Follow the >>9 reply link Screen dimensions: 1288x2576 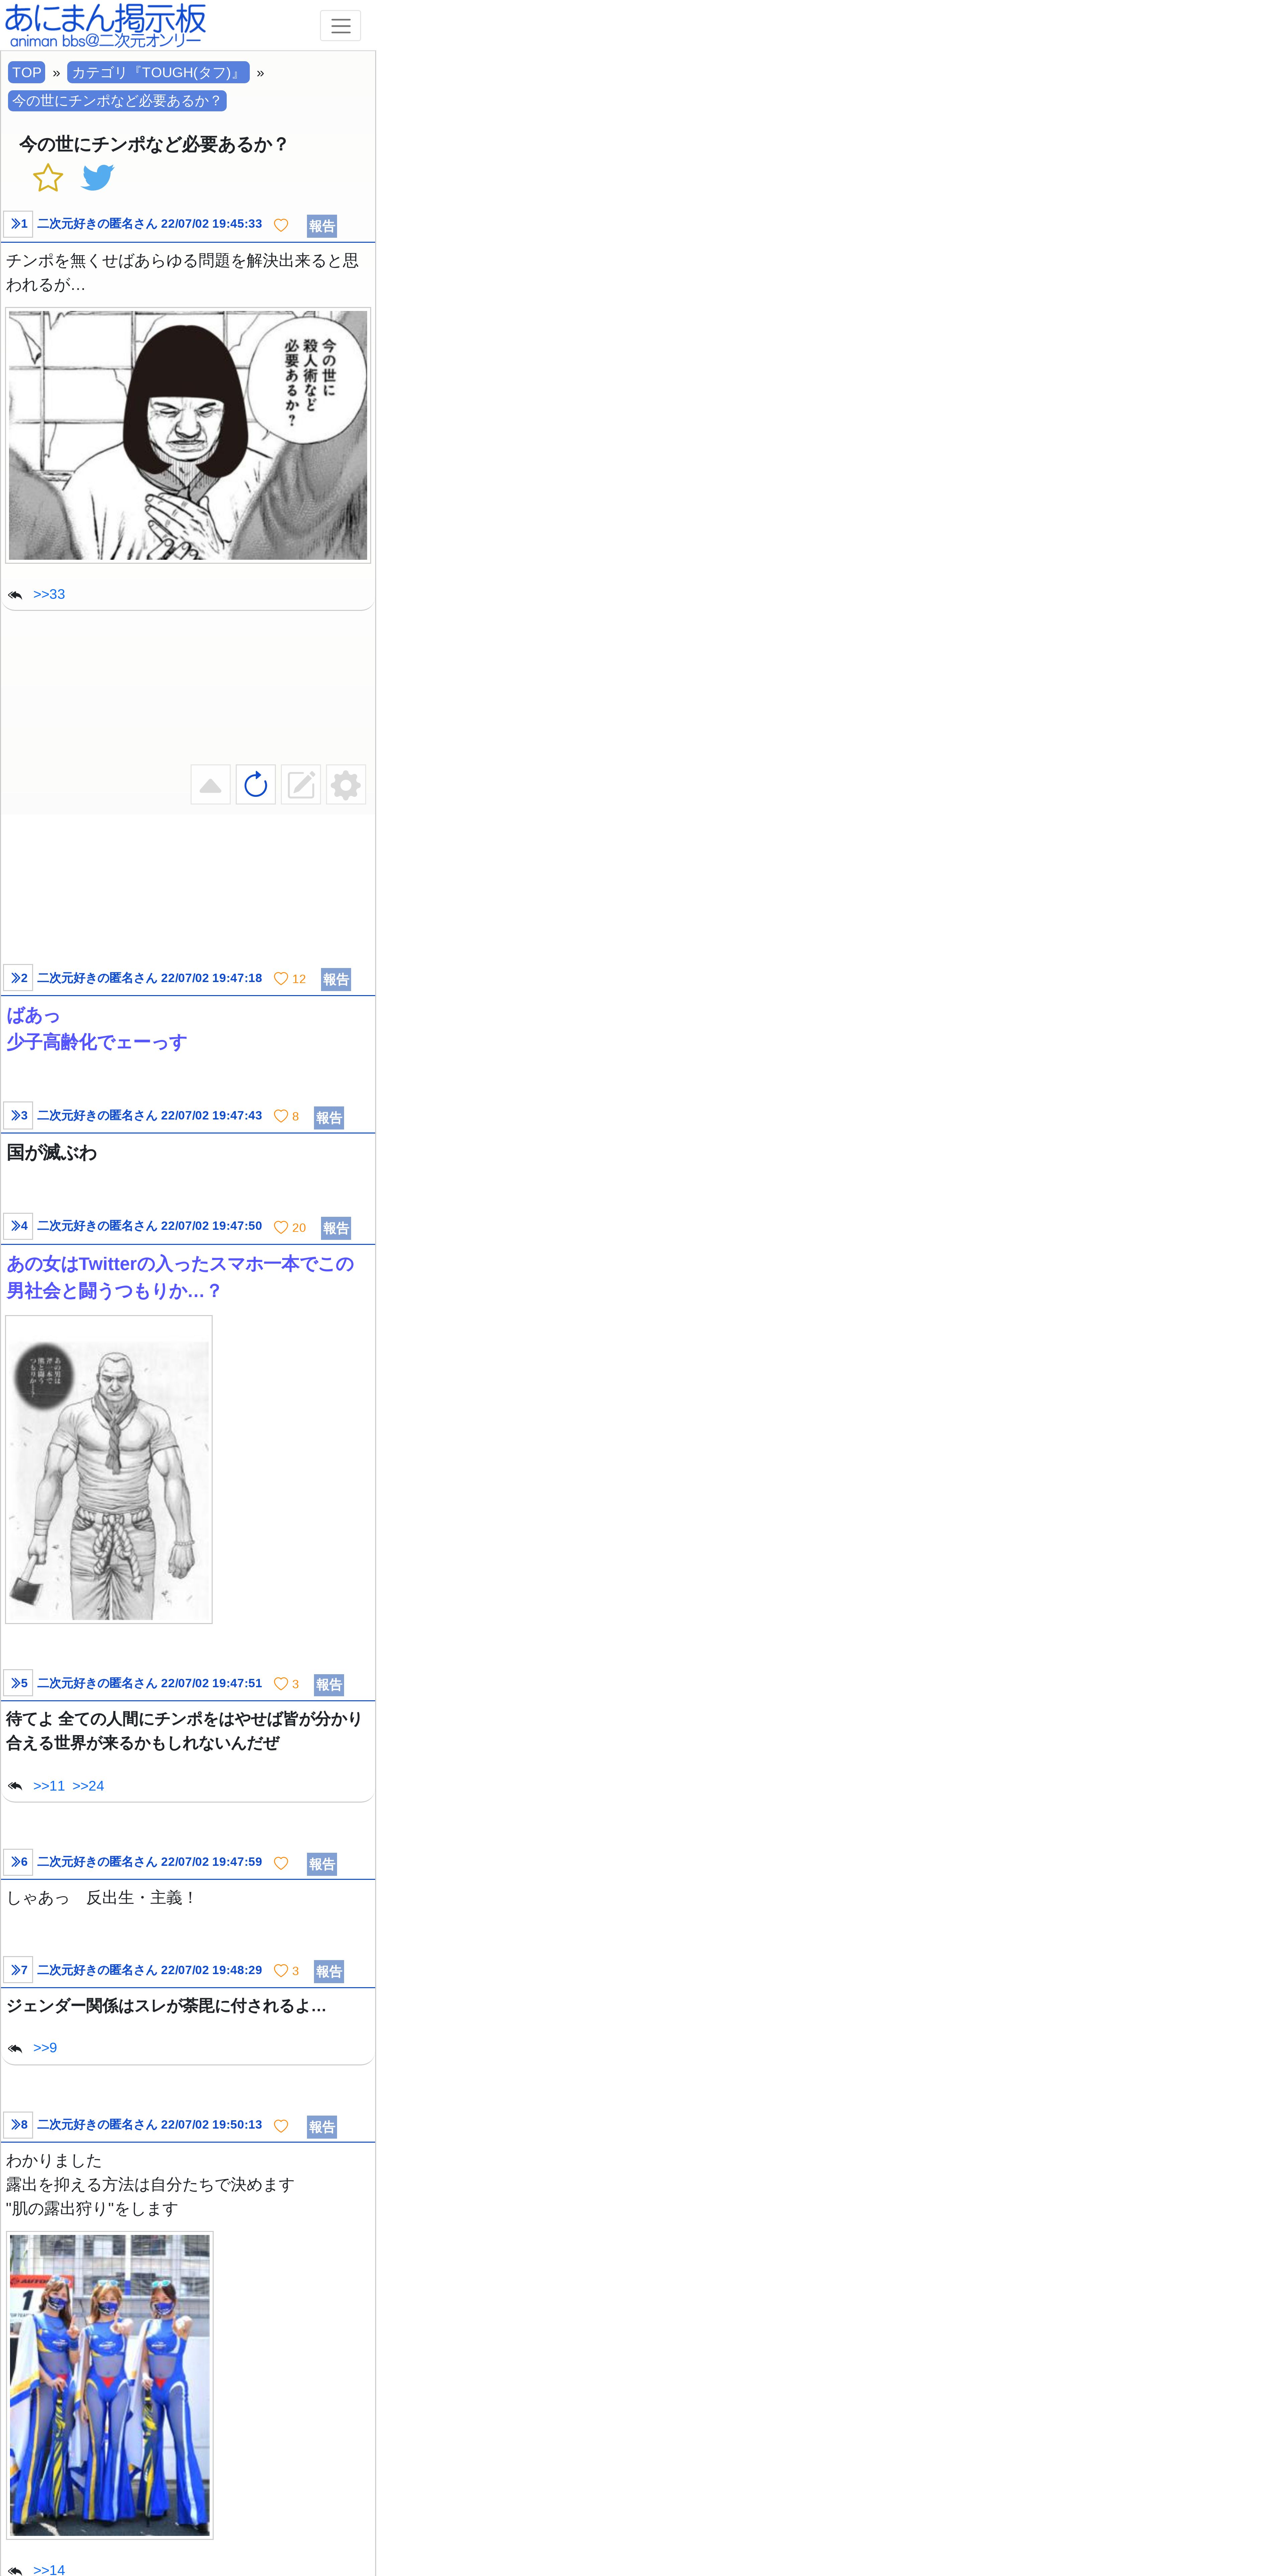[x=45, y=2048]
